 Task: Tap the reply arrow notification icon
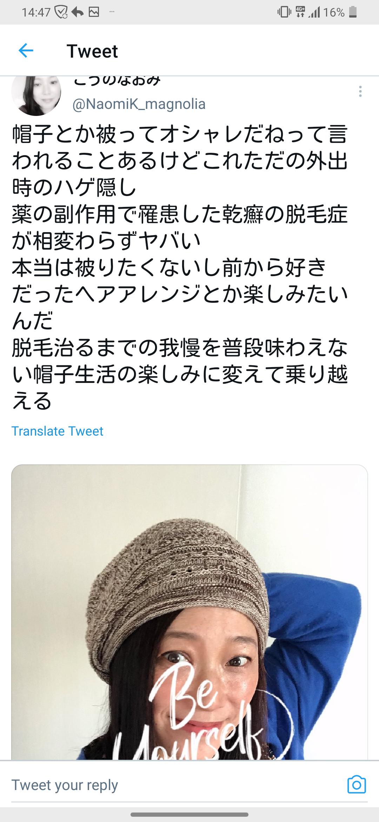(x=77, y=13)
